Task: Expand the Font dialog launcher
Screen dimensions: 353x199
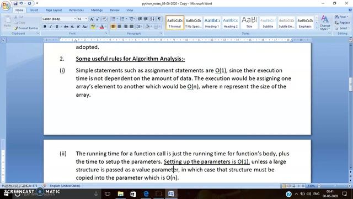Action: tap(106, 33)
